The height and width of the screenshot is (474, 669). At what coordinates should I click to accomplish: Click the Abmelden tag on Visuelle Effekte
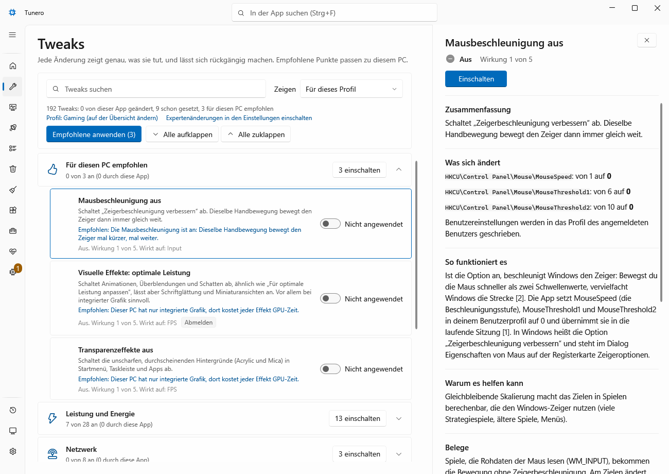(x=199, y=323)
